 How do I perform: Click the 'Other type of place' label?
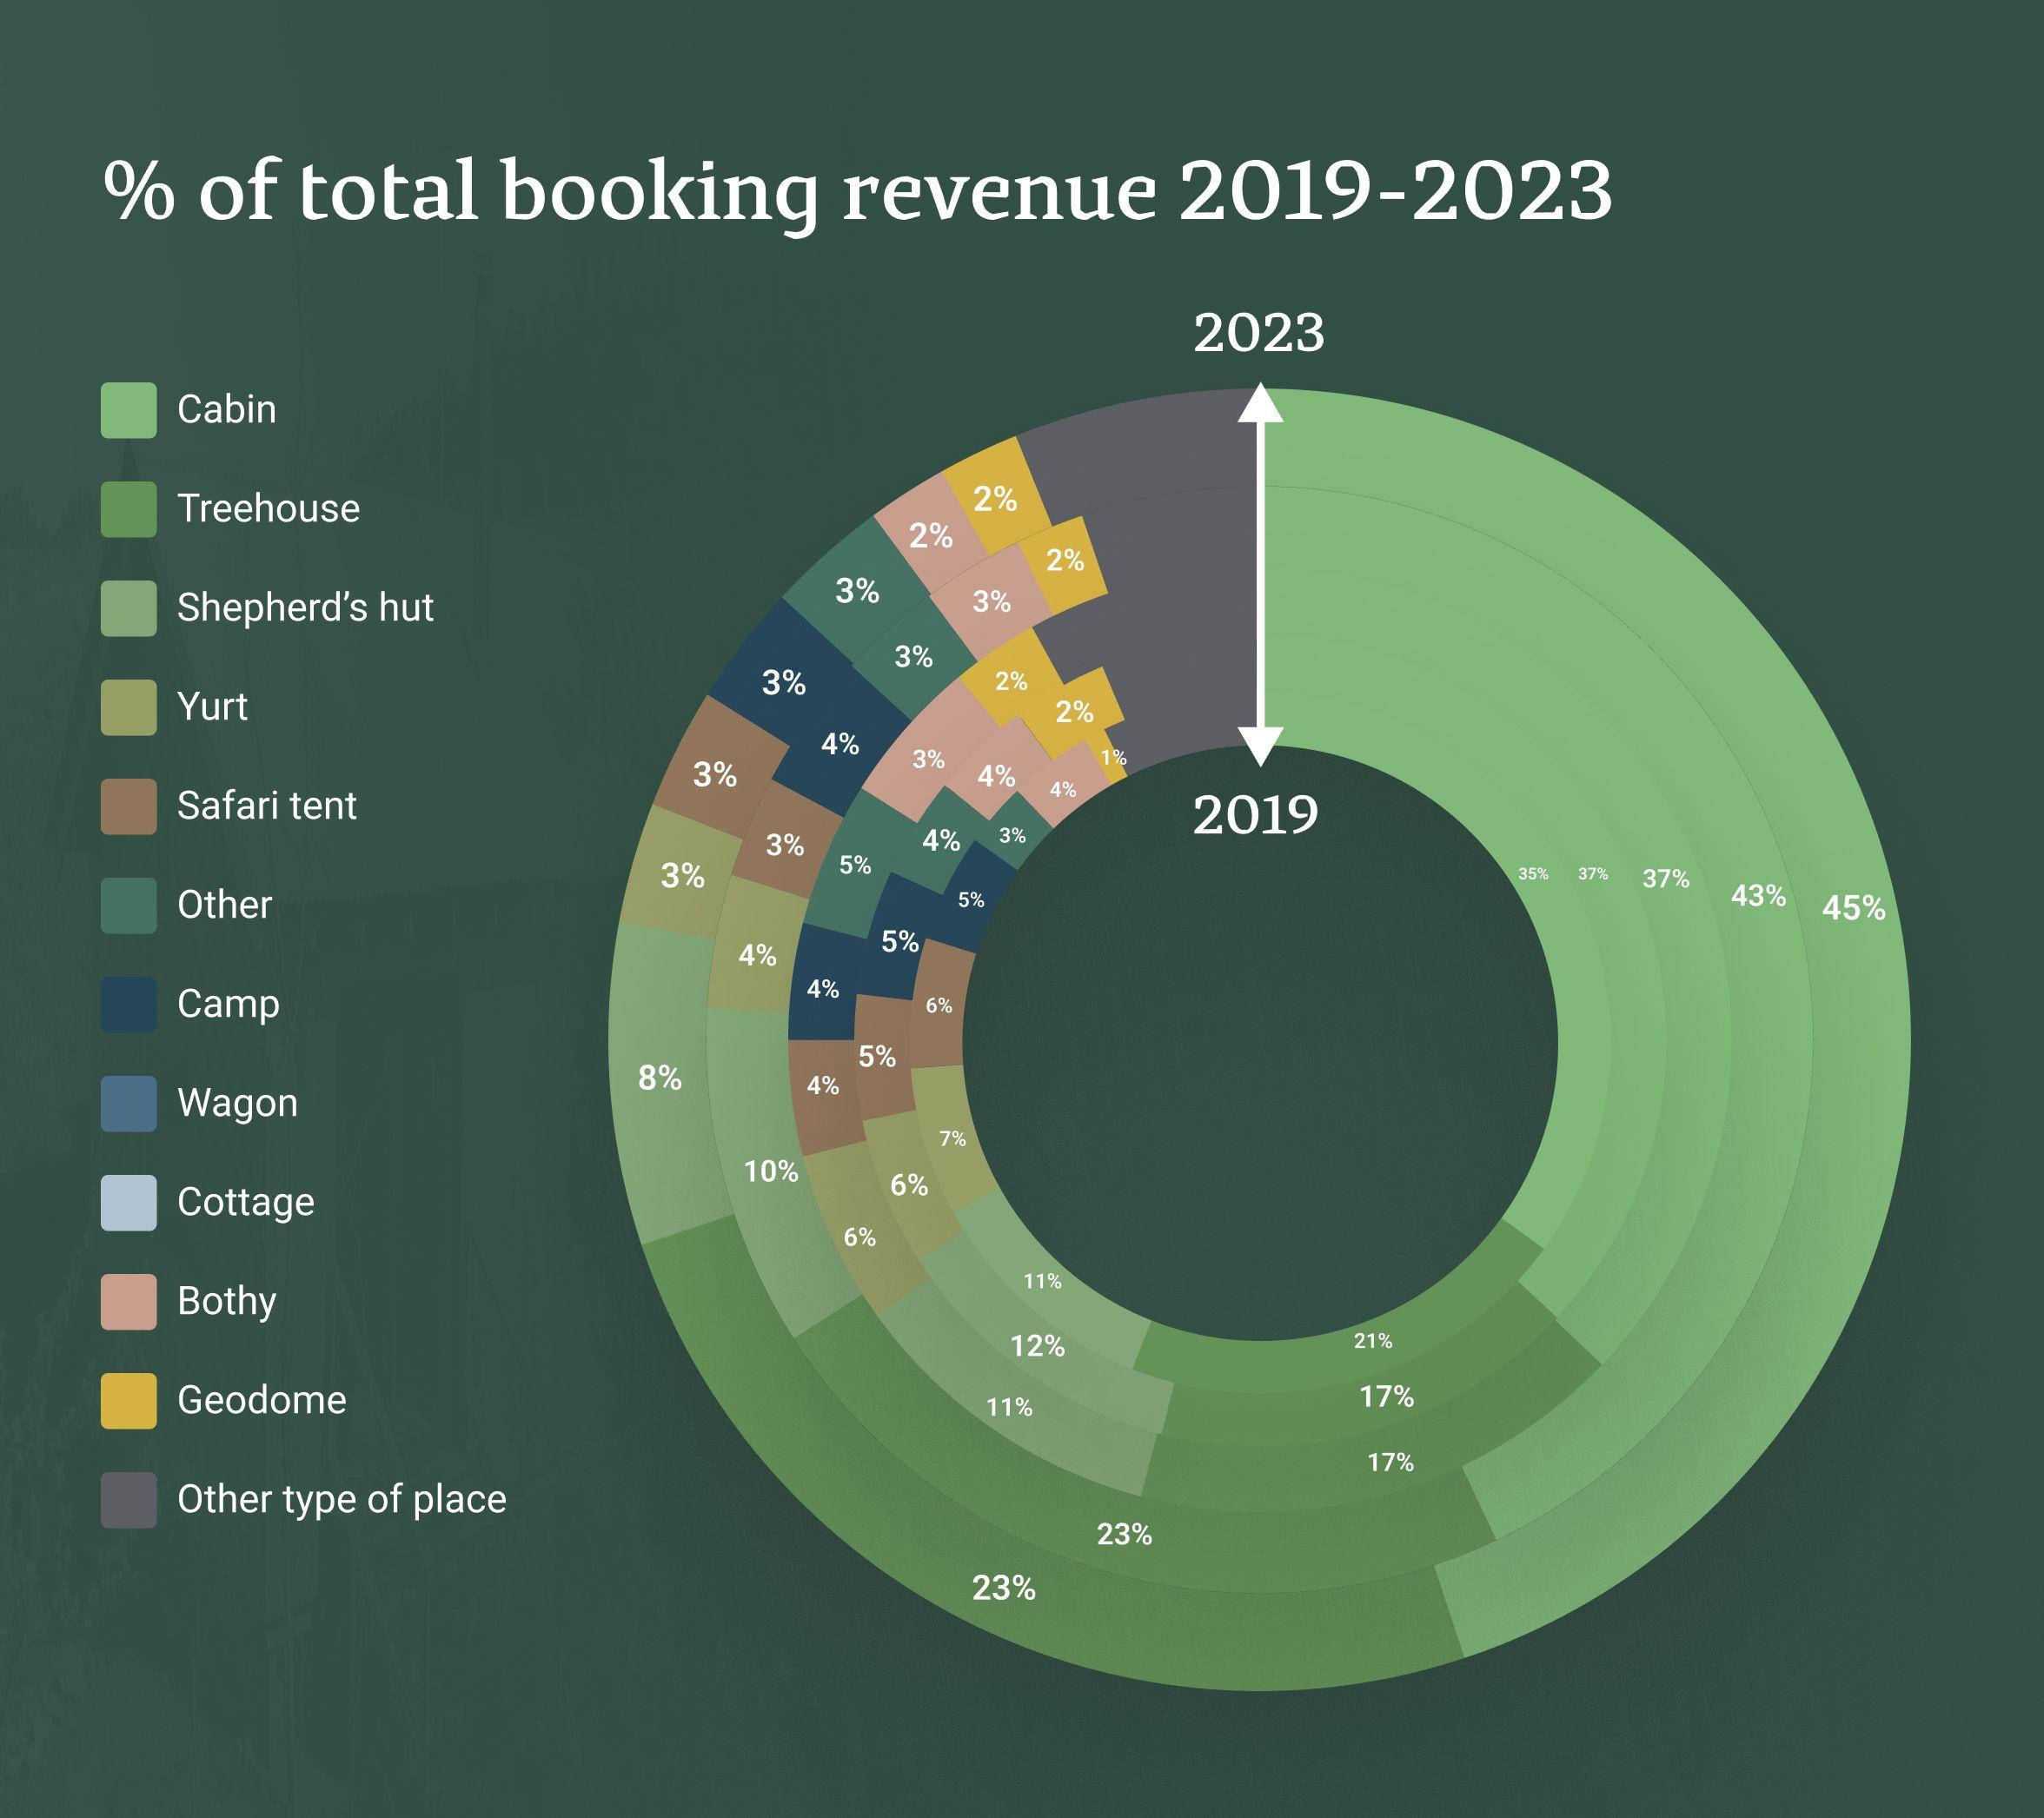pyautogui.click(x=341, y=1499)
